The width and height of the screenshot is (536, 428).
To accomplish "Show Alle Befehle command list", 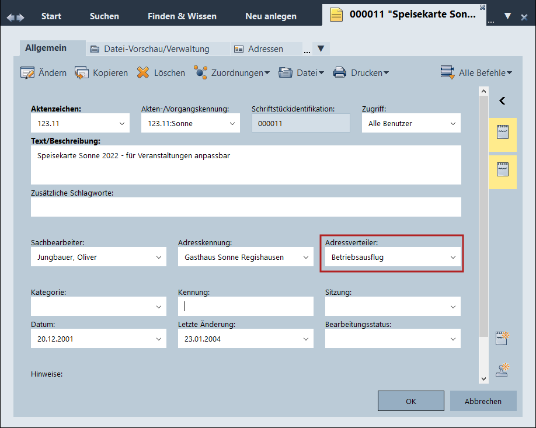I will click(476, 73).
